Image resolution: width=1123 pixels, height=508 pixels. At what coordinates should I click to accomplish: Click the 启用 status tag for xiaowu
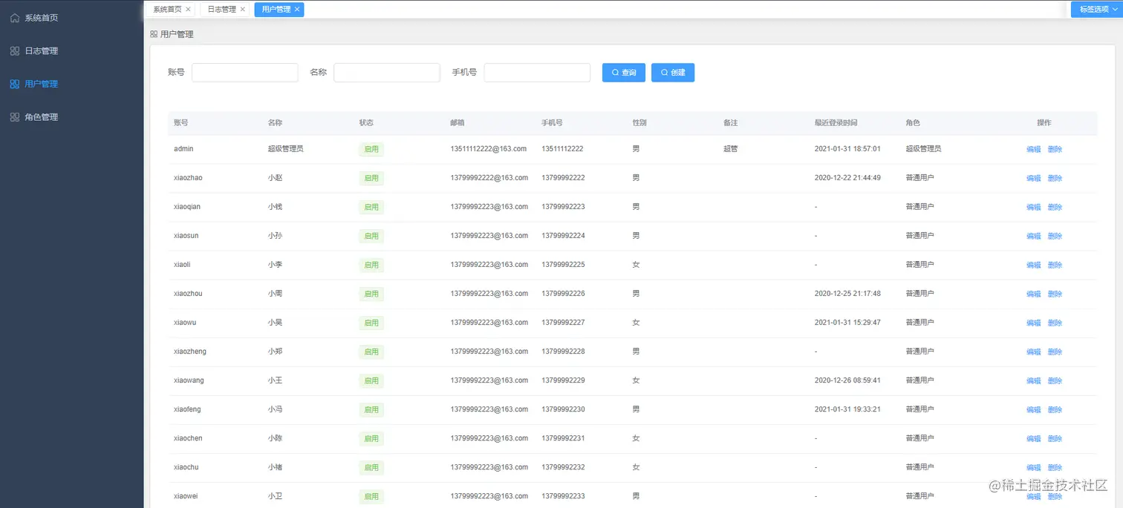tap(371, 323)
